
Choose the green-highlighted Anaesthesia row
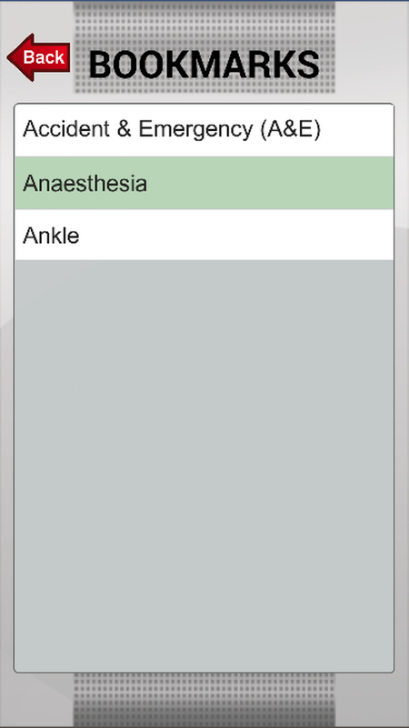(204, 183)
